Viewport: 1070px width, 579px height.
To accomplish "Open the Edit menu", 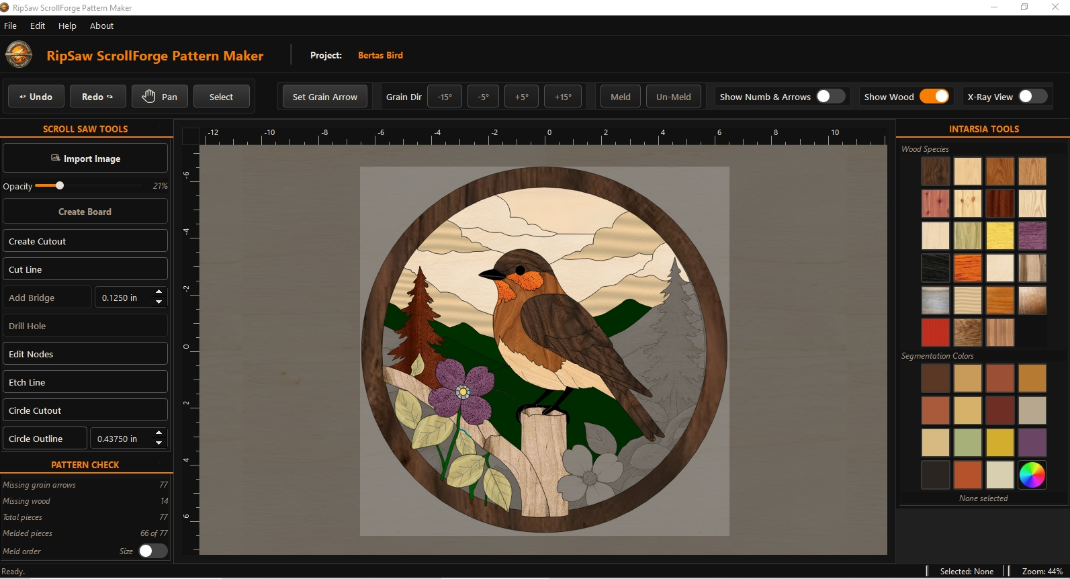I will click(x=38, y=26).
